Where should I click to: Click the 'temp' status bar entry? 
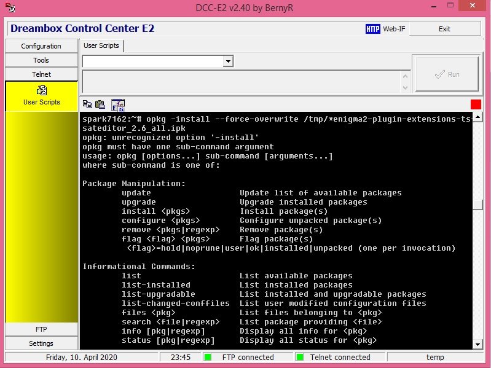click(x=435, y=357)
